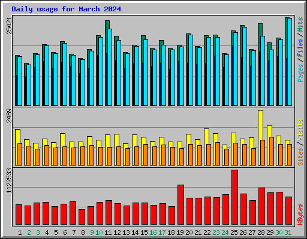
Task: Click the green weekend day label 9
Action: (x=92, y=232)
